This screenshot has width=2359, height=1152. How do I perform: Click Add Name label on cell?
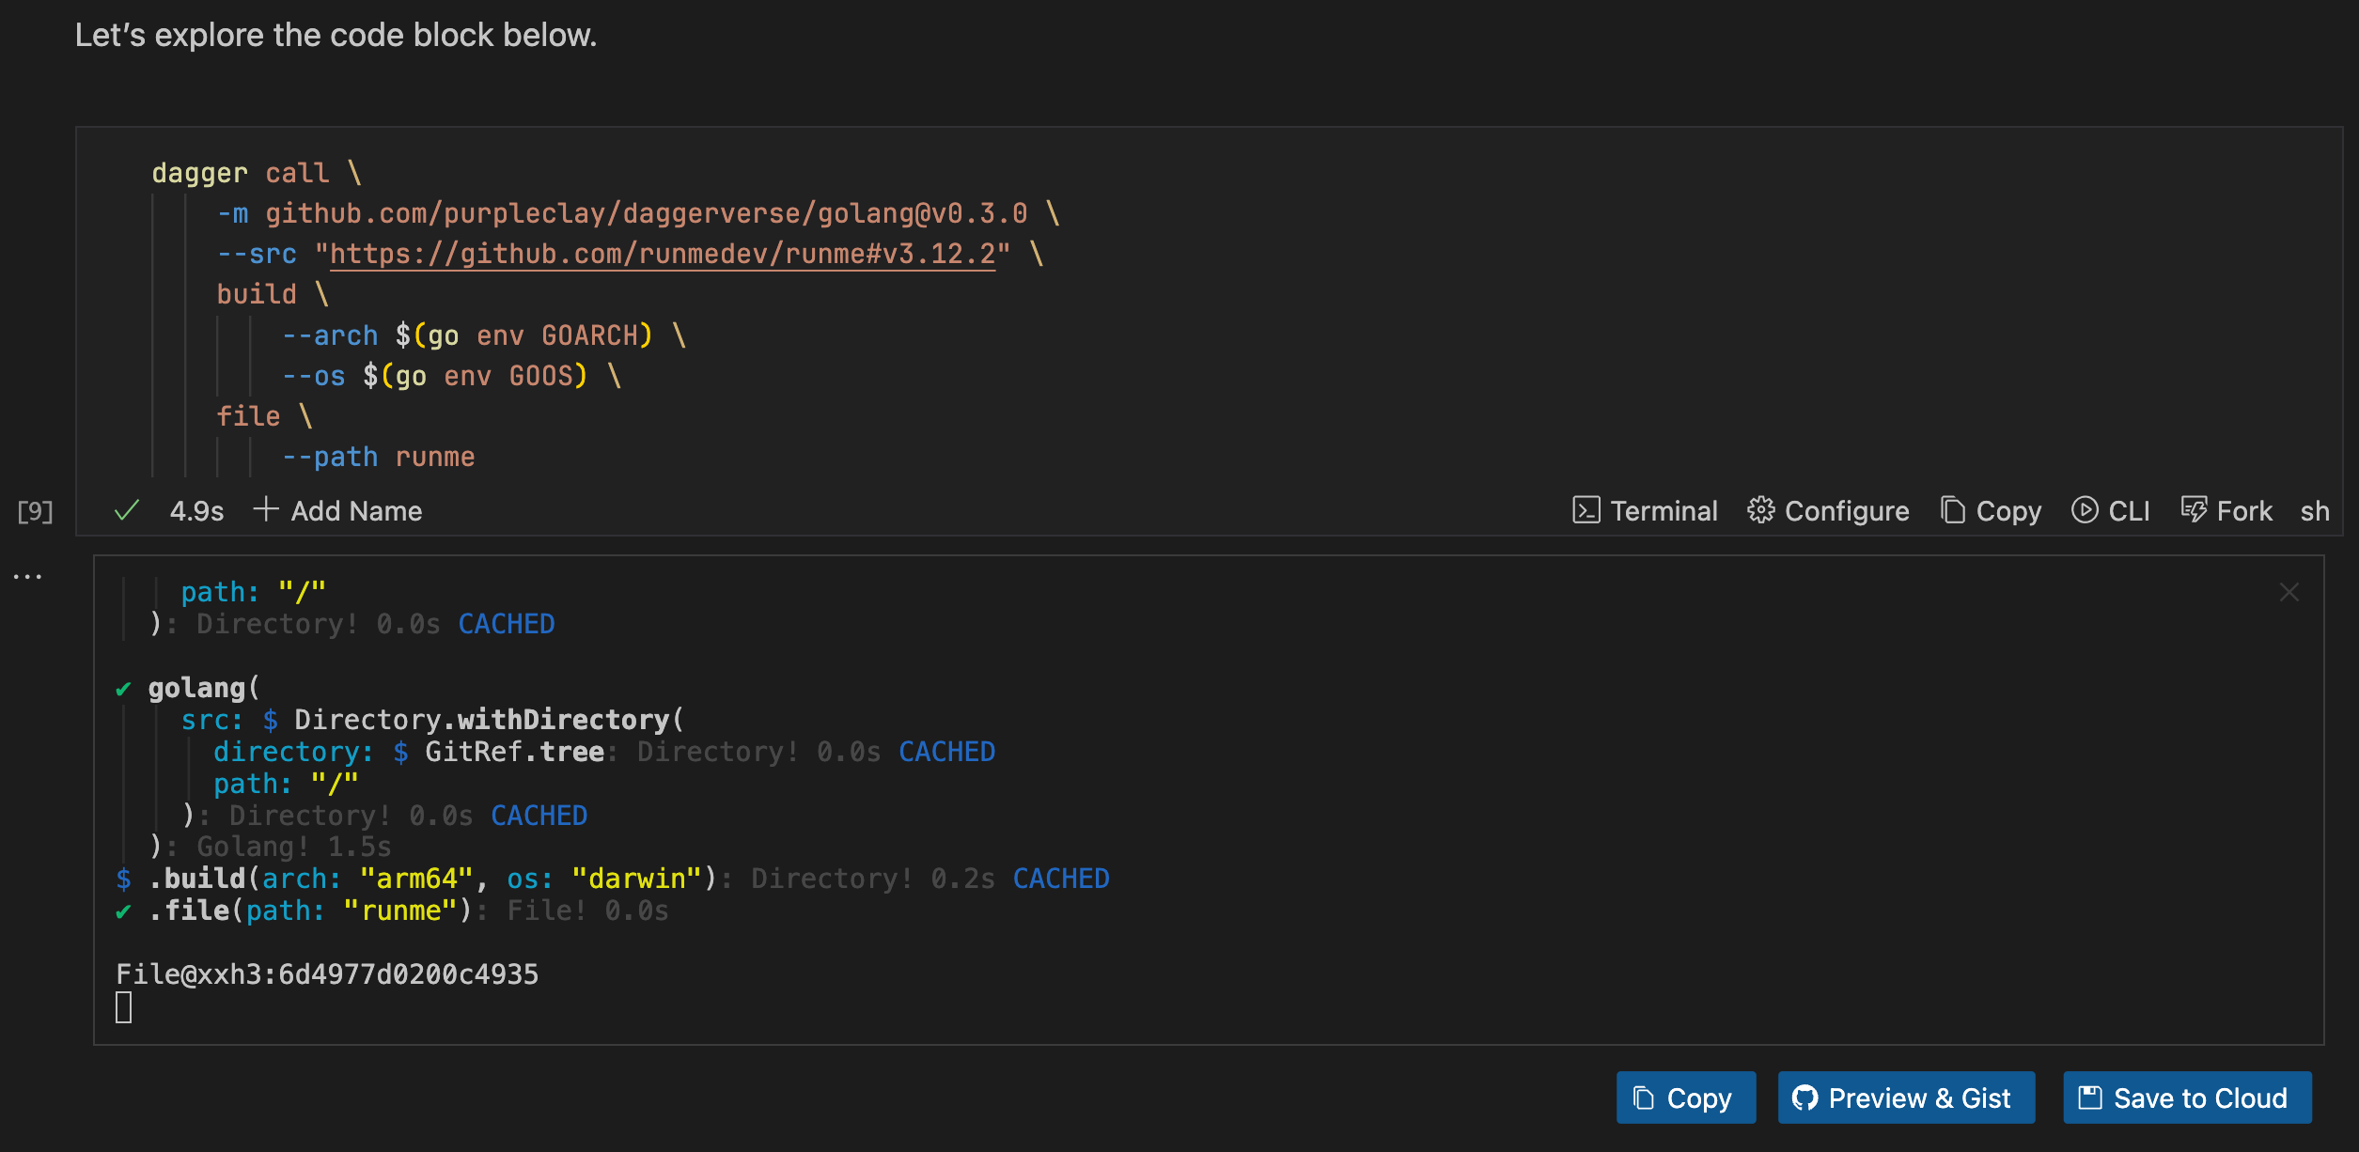(x=356, y=511)
